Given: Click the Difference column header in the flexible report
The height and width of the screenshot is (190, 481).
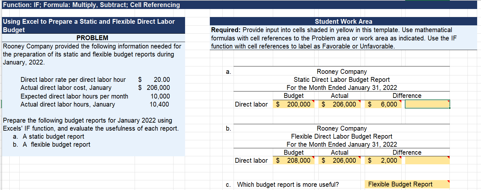Looking at the screenshot, I should [x=407, y=152].
